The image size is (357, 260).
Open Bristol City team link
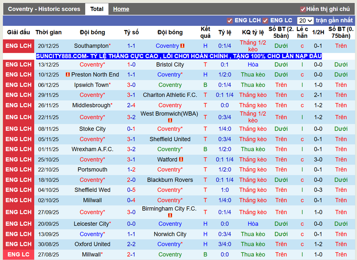170,65
